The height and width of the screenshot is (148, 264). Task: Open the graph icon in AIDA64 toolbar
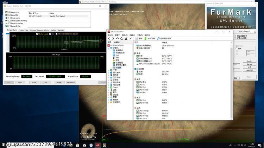(x=130, y=39)
